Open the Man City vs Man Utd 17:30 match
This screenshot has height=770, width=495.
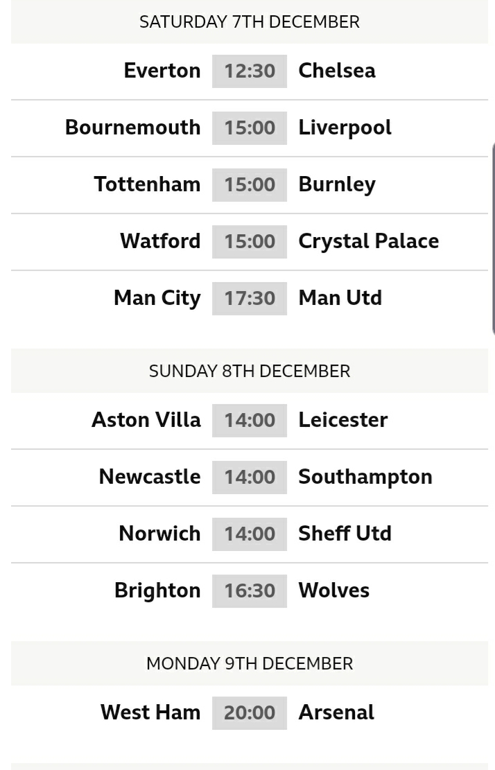coord(250,298)
